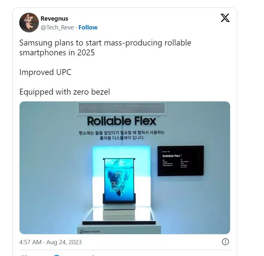Click the share arrow icon
This screenshot has height=256, width=264.
pyautogui.click(x=93, y=255)
